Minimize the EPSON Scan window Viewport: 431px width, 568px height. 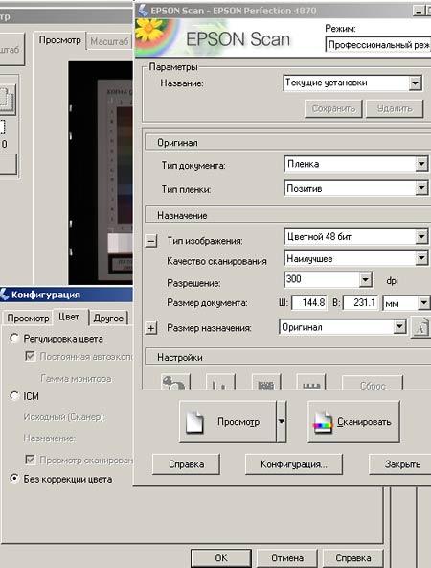[419, 11]
